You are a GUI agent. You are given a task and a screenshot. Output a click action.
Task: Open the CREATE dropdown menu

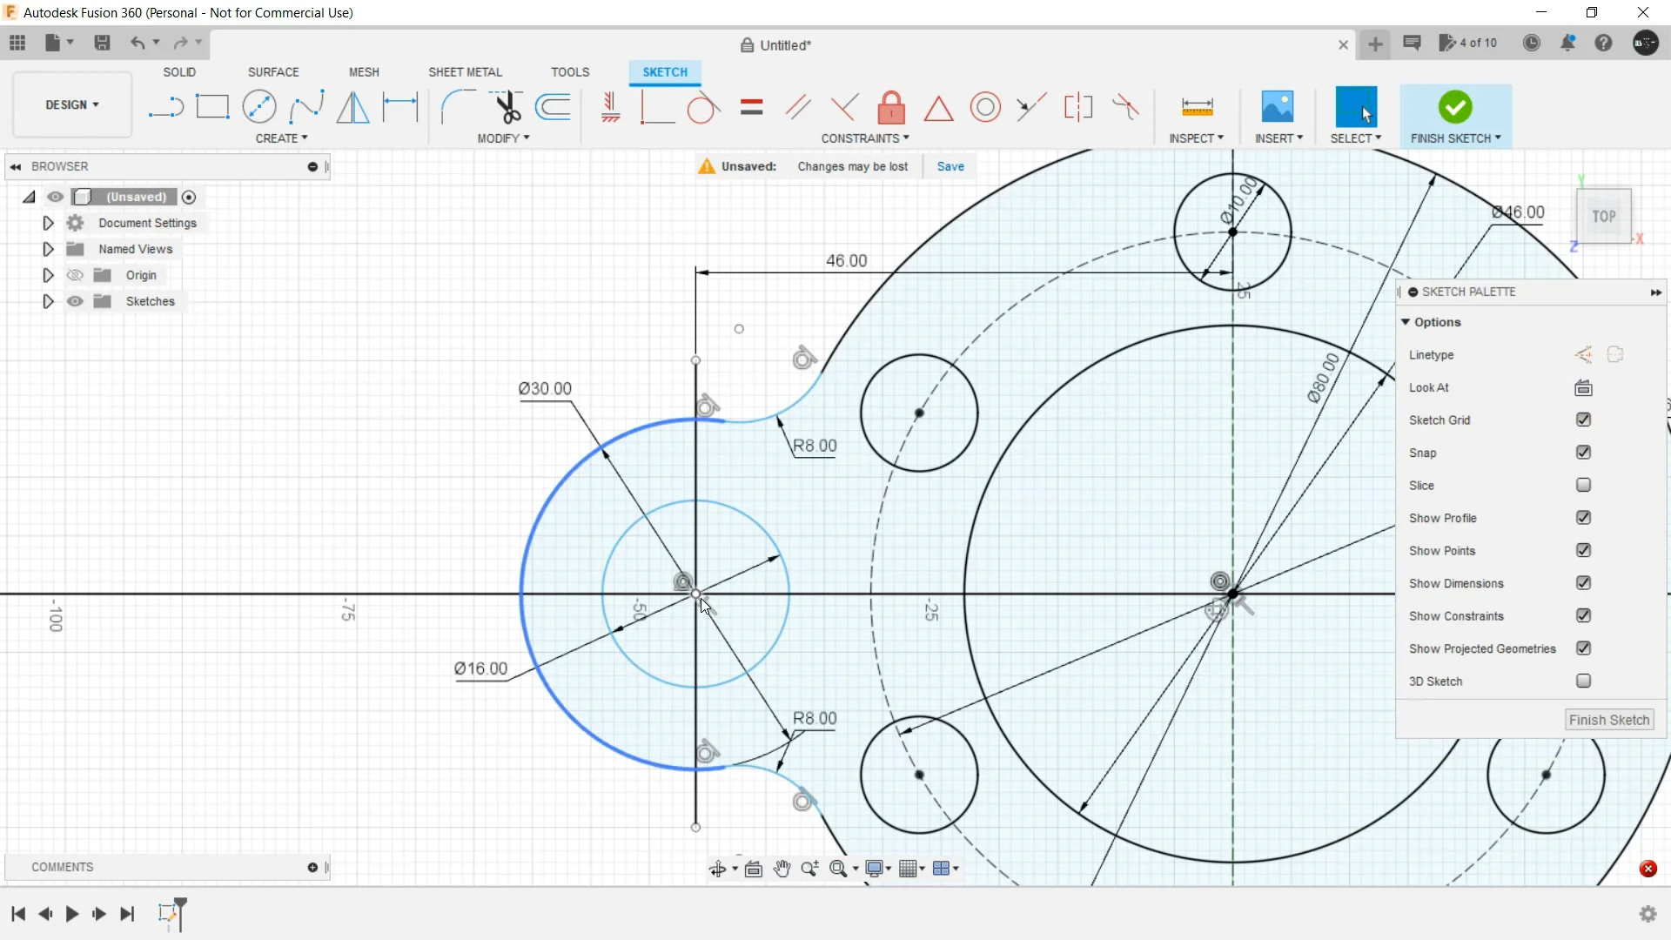281,138
